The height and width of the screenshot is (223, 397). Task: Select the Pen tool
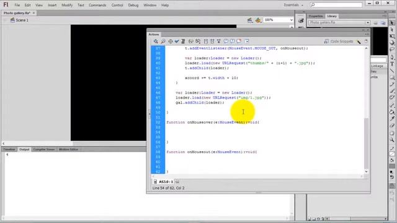coord(392,57)
